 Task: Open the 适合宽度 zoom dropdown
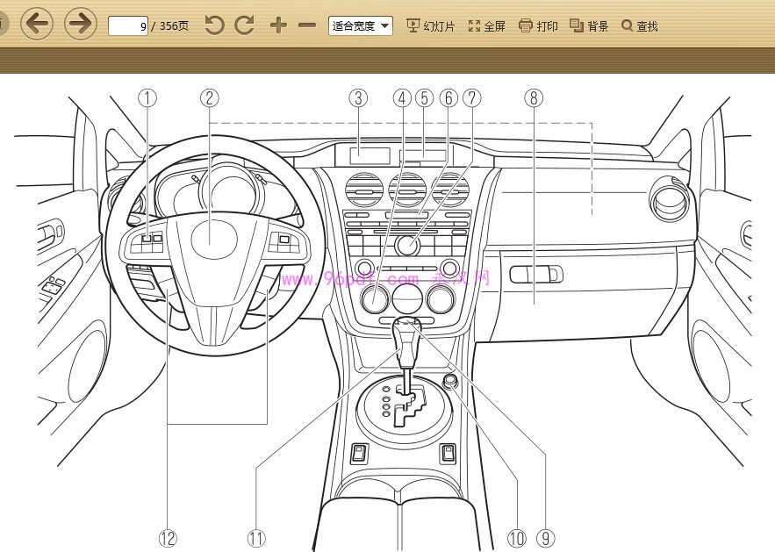point(361,25)
